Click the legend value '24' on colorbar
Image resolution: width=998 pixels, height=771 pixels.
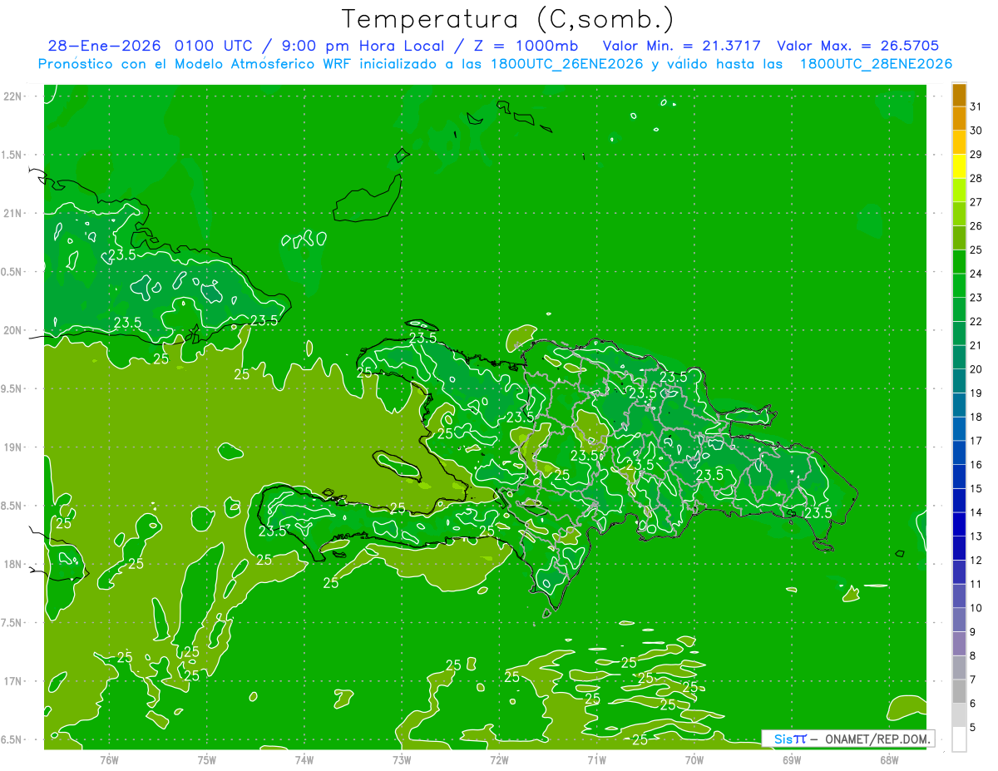[x=976, y=274]
